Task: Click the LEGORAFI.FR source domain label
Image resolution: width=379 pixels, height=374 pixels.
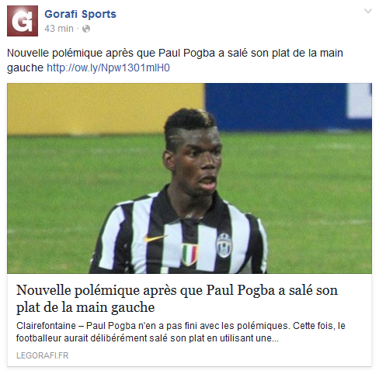Action: pyautogui.click(x=43, y=355)
